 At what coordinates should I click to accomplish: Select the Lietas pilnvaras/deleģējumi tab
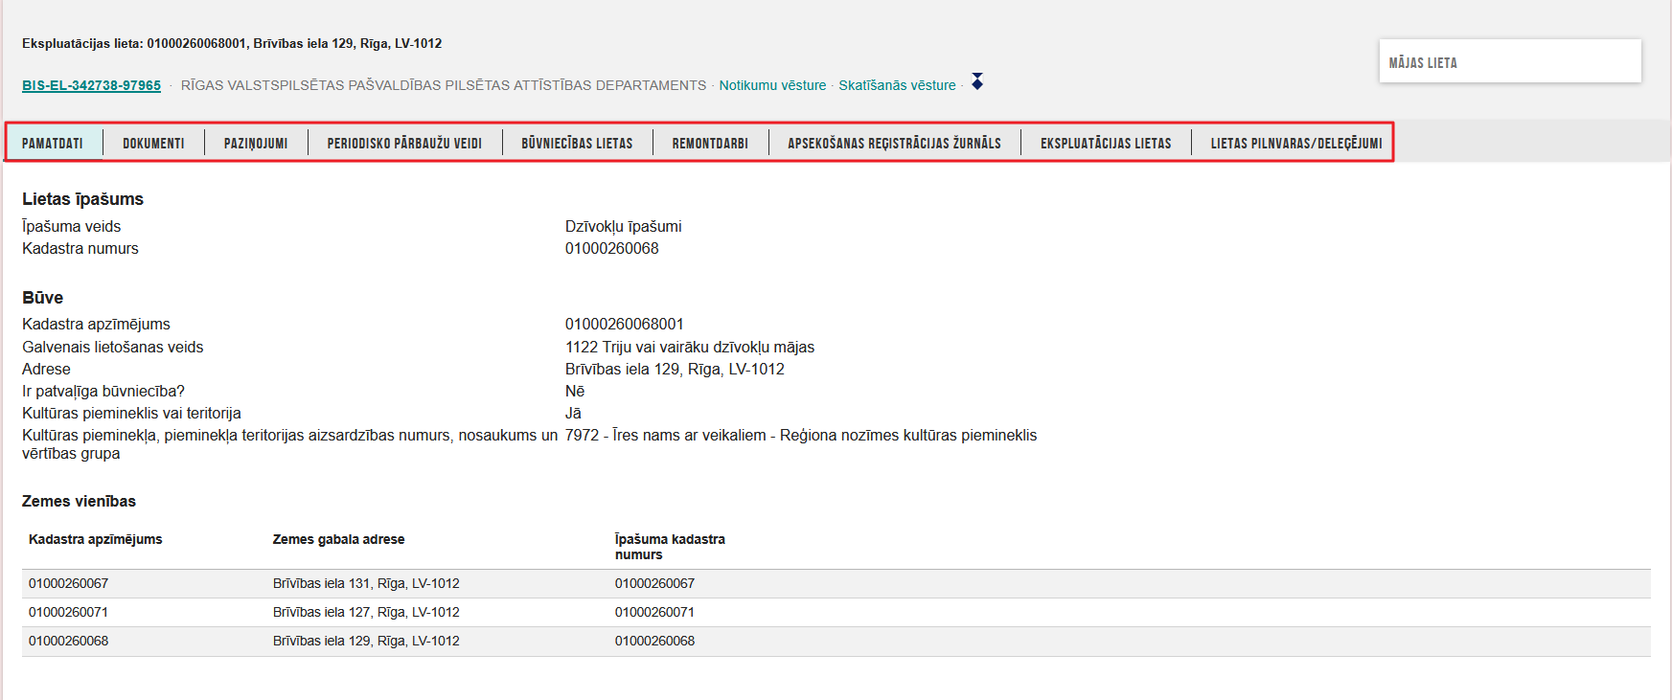tap(1295, 143)
